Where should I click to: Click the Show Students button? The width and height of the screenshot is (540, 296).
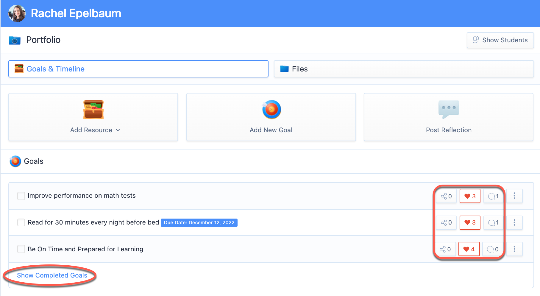(500, 40)
